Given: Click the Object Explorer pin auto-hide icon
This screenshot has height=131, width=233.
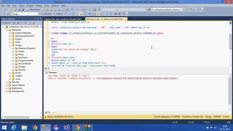Looking at the screenshot, I should point(38,19).
